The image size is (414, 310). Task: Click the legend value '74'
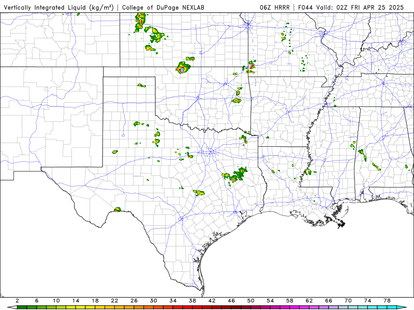[x=367, y=301]
